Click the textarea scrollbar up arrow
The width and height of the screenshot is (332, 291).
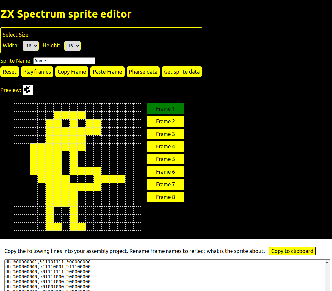(327, 262)
